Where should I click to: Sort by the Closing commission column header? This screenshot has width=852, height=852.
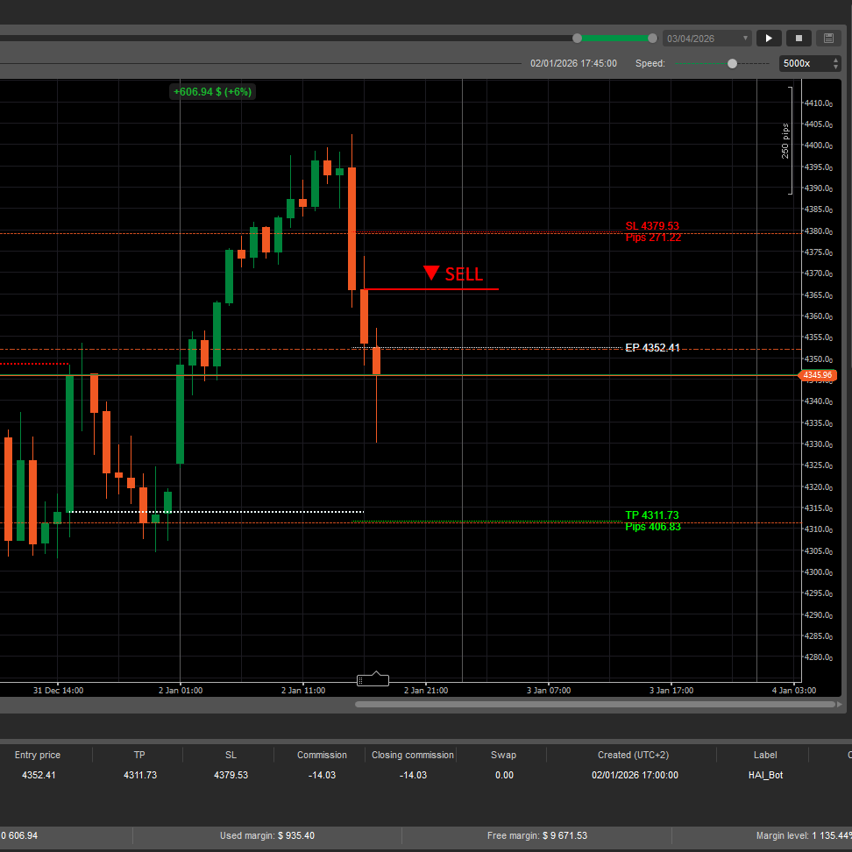[x=412, y=755]
